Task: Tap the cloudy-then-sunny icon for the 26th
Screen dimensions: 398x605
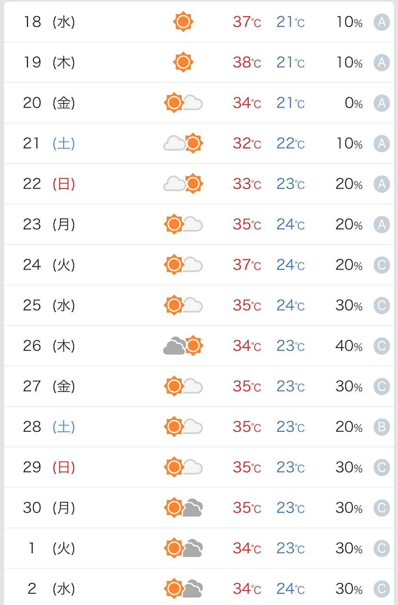Action: coord(183,346)
